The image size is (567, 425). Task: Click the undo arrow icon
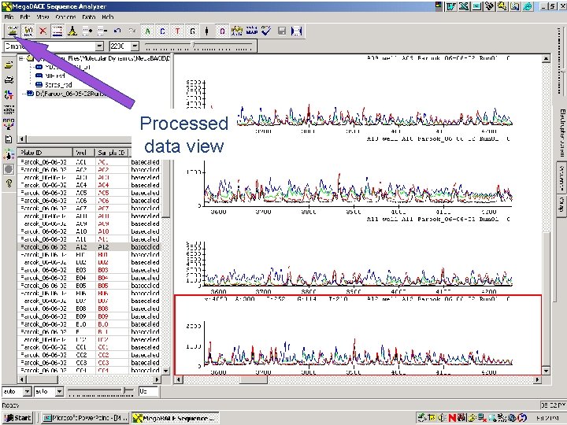point(117,31)
